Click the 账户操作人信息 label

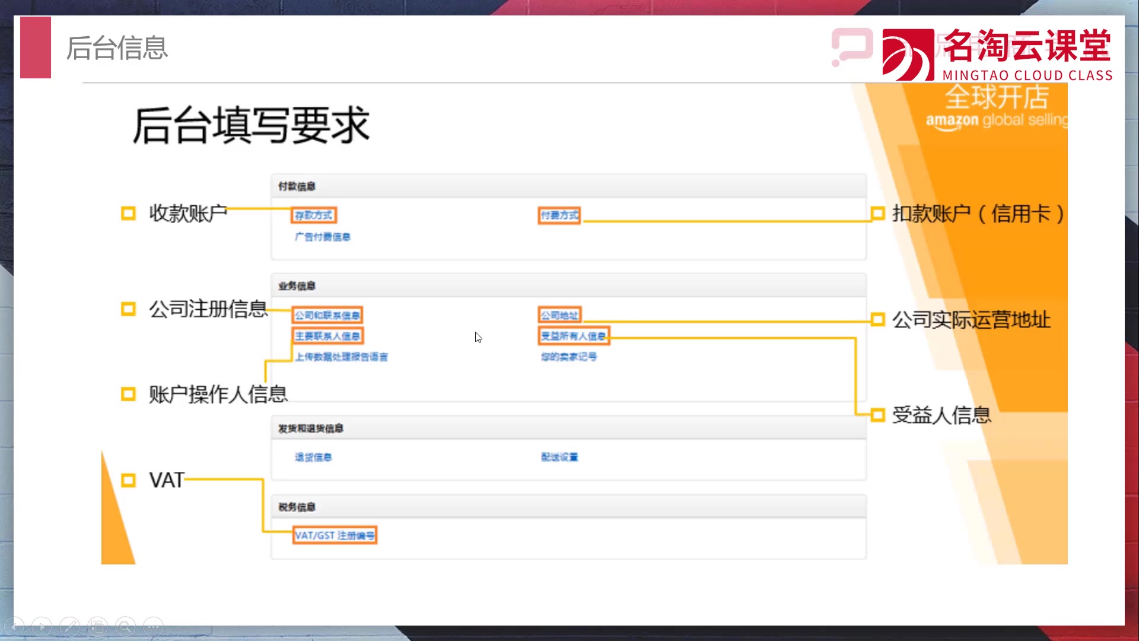(218, 394)
